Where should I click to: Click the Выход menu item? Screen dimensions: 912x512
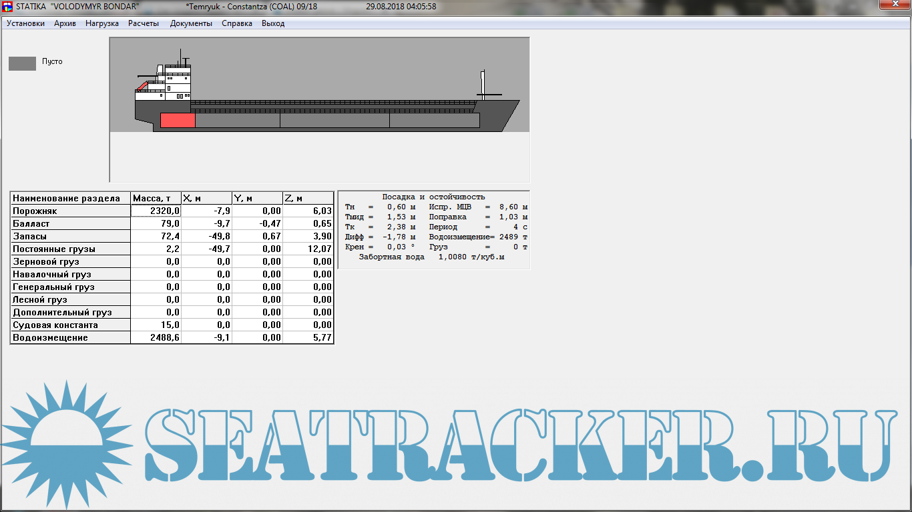point(273,23)
